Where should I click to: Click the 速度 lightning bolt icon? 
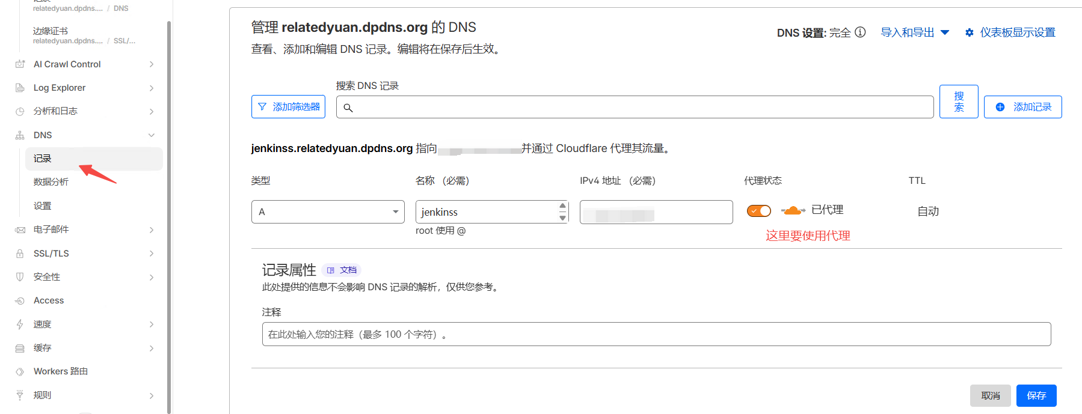point(20,324)
